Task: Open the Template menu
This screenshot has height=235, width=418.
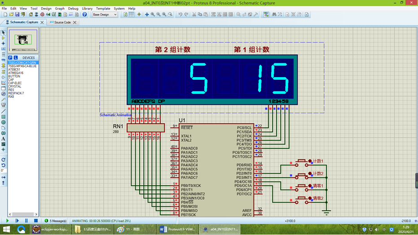Action: click(x=103, y=9)
